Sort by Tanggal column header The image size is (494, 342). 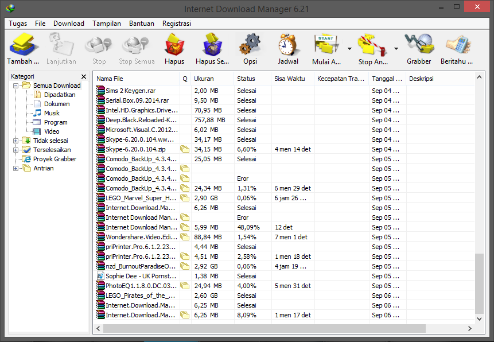tap(387, 79)
